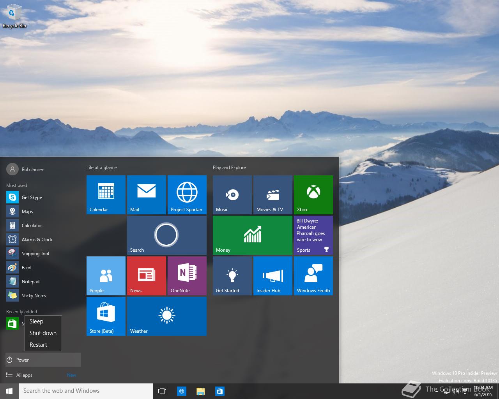Click the Start button on the taskbar
Screen dimensions: 499x399
(9, 391)
